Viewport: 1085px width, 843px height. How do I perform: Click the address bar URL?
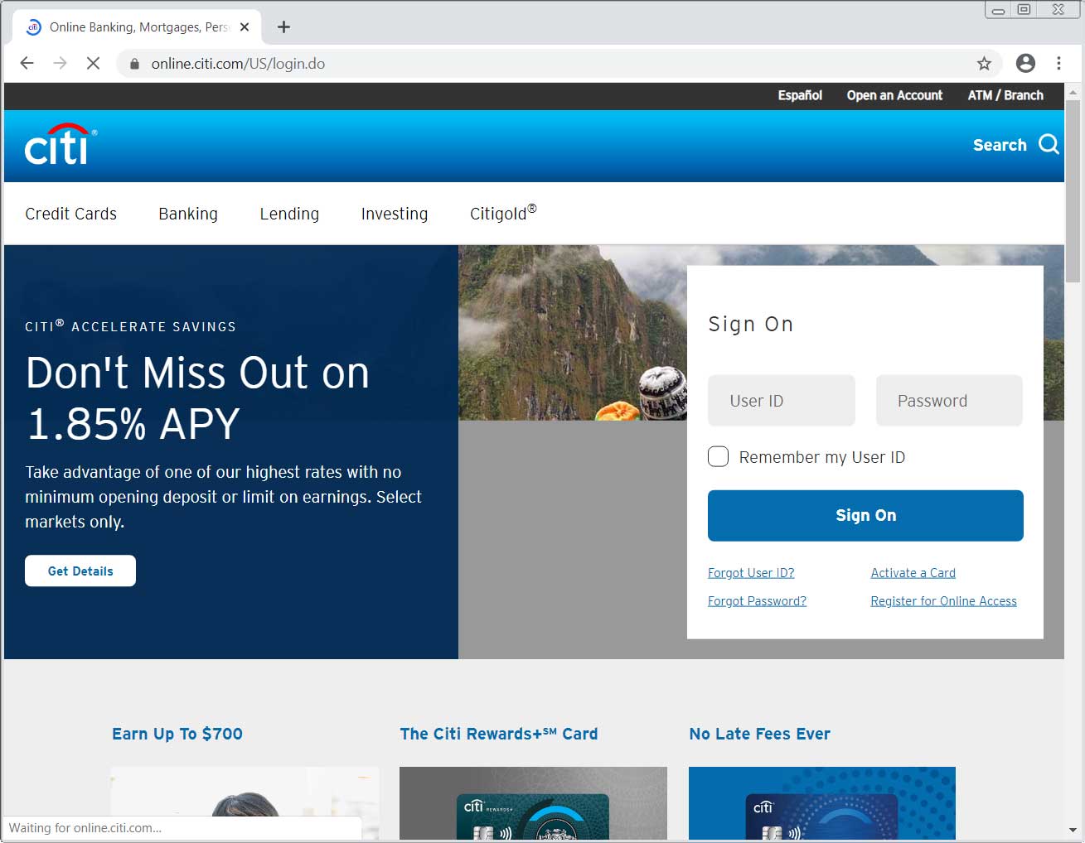(x=238, y=64)
